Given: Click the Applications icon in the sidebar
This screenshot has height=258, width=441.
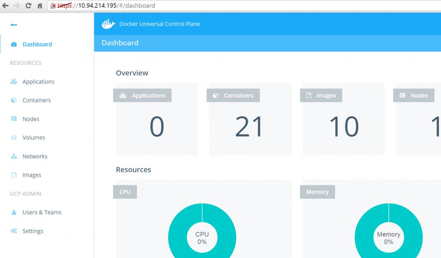Looking at the screenshot, I should point(13,81).
